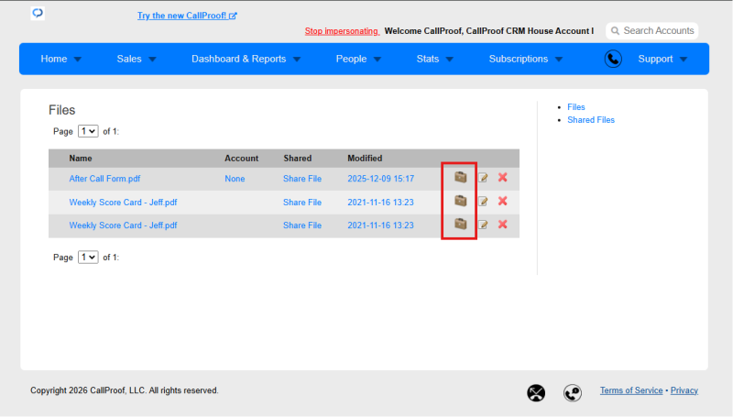Open the Privacy link
Viewport: 733px width, 417px height.
[x=684, y=390]
